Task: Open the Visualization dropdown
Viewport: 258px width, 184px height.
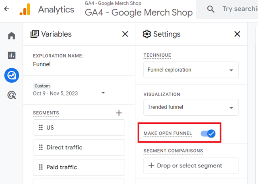Action: point(191,107)
